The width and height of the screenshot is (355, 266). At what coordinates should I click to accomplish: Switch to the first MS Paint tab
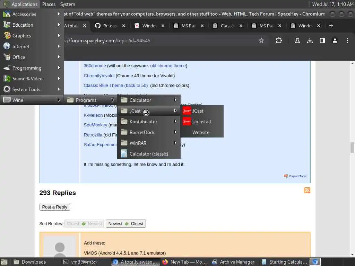pos(189,26)
